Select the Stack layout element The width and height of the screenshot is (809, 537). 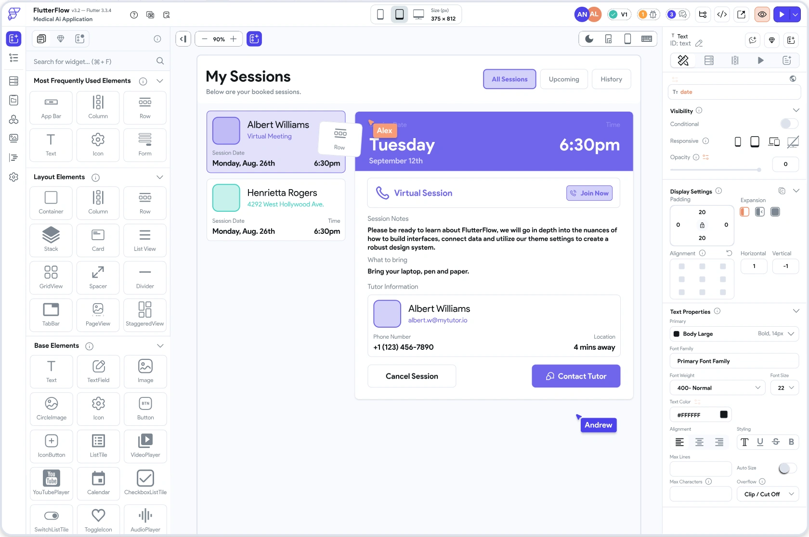(x=51, y=240)
